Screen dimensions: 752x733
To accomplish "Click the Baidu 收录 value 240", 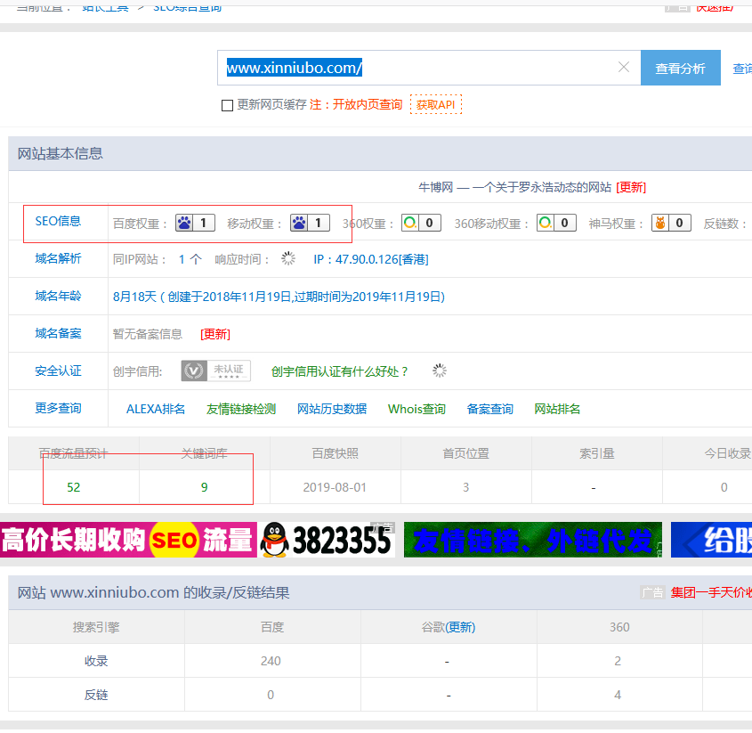I will pos(271,661).
